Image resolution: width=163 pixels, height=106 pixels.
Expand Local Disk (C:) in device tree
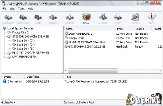click(9, 41)
